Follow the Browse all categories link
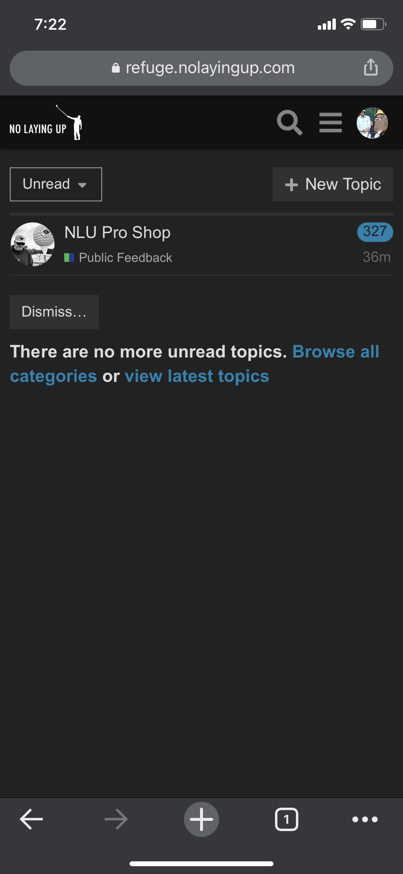 point(335,352)
